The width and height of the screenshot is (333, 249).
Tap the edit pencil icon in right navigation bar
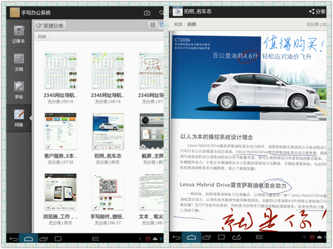(x=236, y=237)
